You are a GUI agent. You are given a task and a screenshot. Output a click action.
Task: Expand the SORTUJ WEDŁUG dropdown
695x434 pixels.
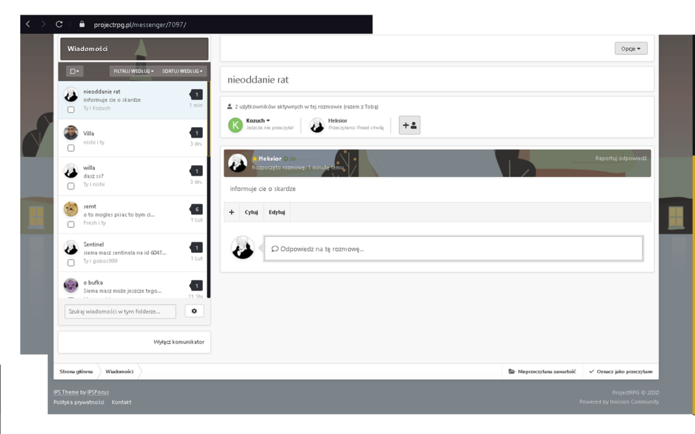[182, 71]
